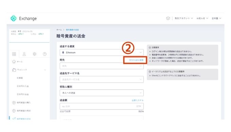Click the send icon for 暗号資産の送金

coord(14,118)
